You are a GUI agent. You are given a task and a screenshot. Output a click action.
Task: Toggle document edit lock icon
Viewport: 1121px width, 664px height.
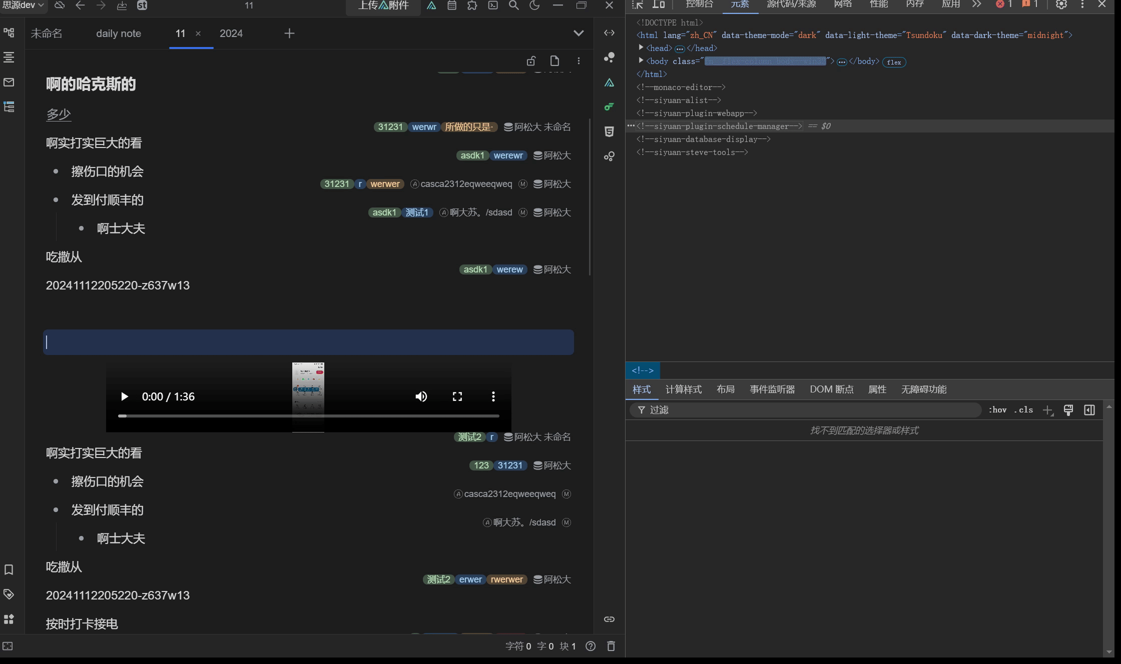pyautogui.click(x=531, y=61)
